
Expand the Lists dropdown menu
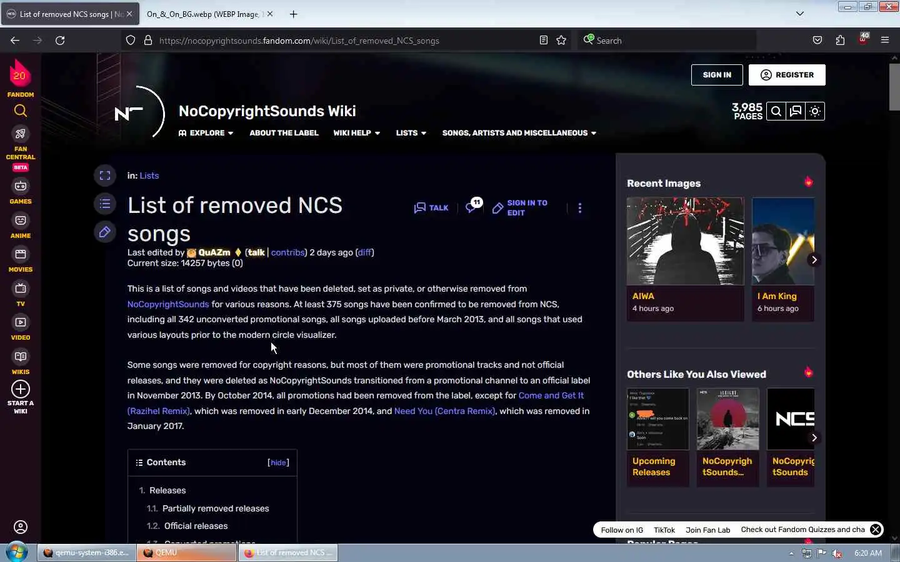(411, 133)
